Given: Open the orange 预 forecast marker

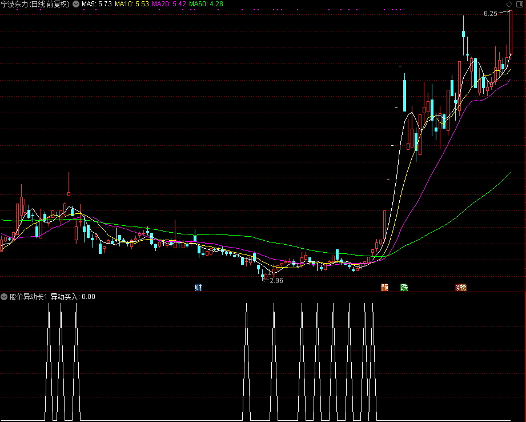Looking at the screenshot, I should 385,287.
